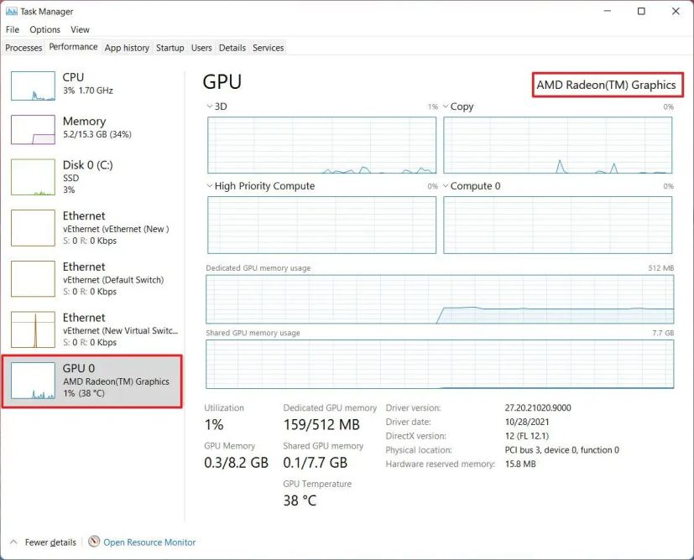Viewport: 694px width, 560px height.
Task: Open the Compute 0 graph dropdown
Action: pyautogui.click(x=446, y=186)
